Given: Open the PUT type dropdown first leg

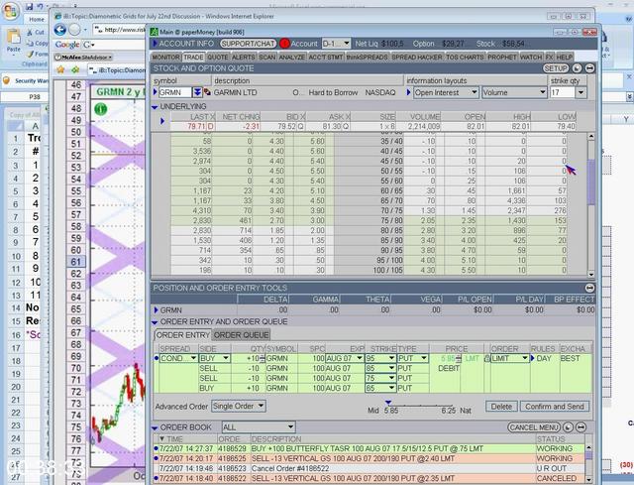Looking at the screenshot, I should click(x=412, y=359).
